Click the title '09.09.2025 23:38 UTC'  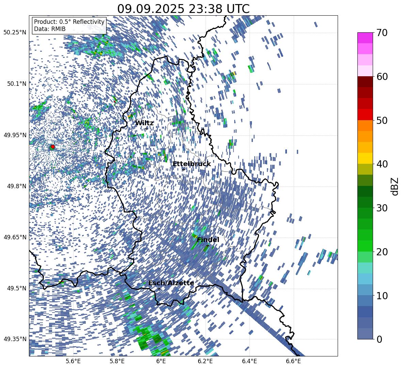coord(183,9)
